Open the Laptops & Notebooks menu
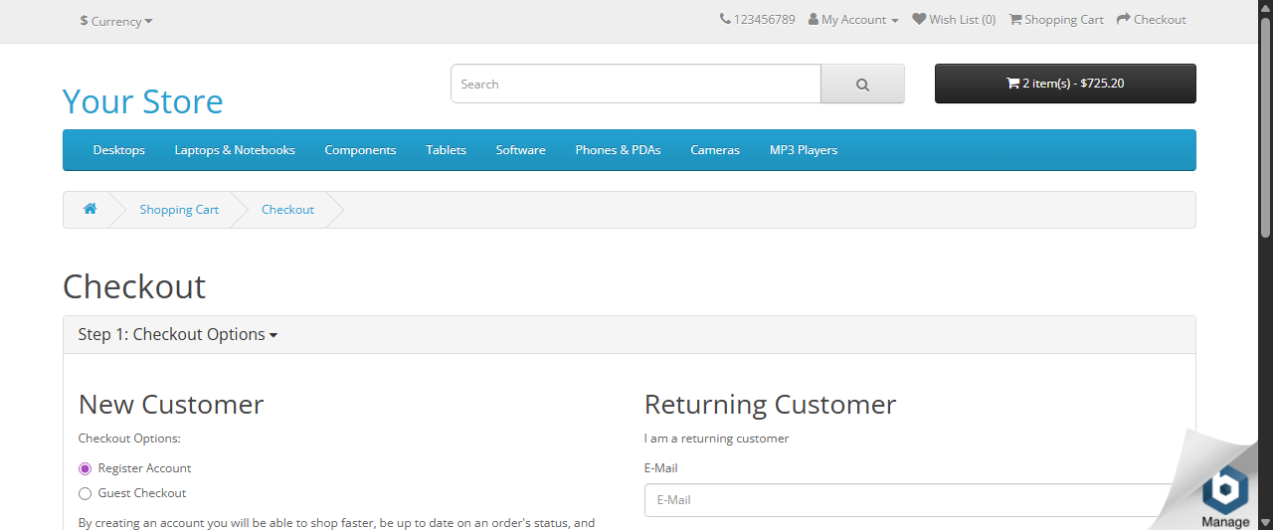Screen dimensions: 1273x530 (x=235, y=150)
